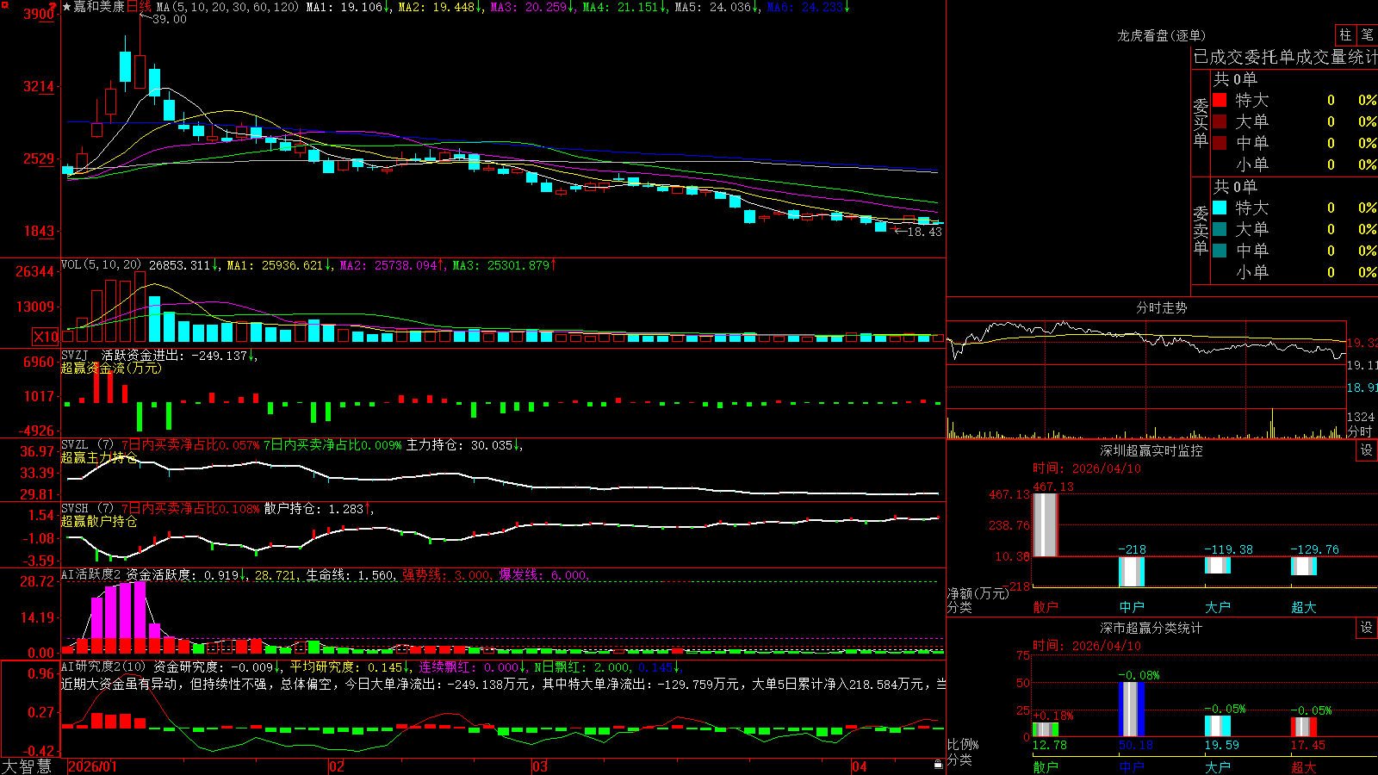Toggle the X10 volume scale box

pyautogui.click(x=46, y=337)
